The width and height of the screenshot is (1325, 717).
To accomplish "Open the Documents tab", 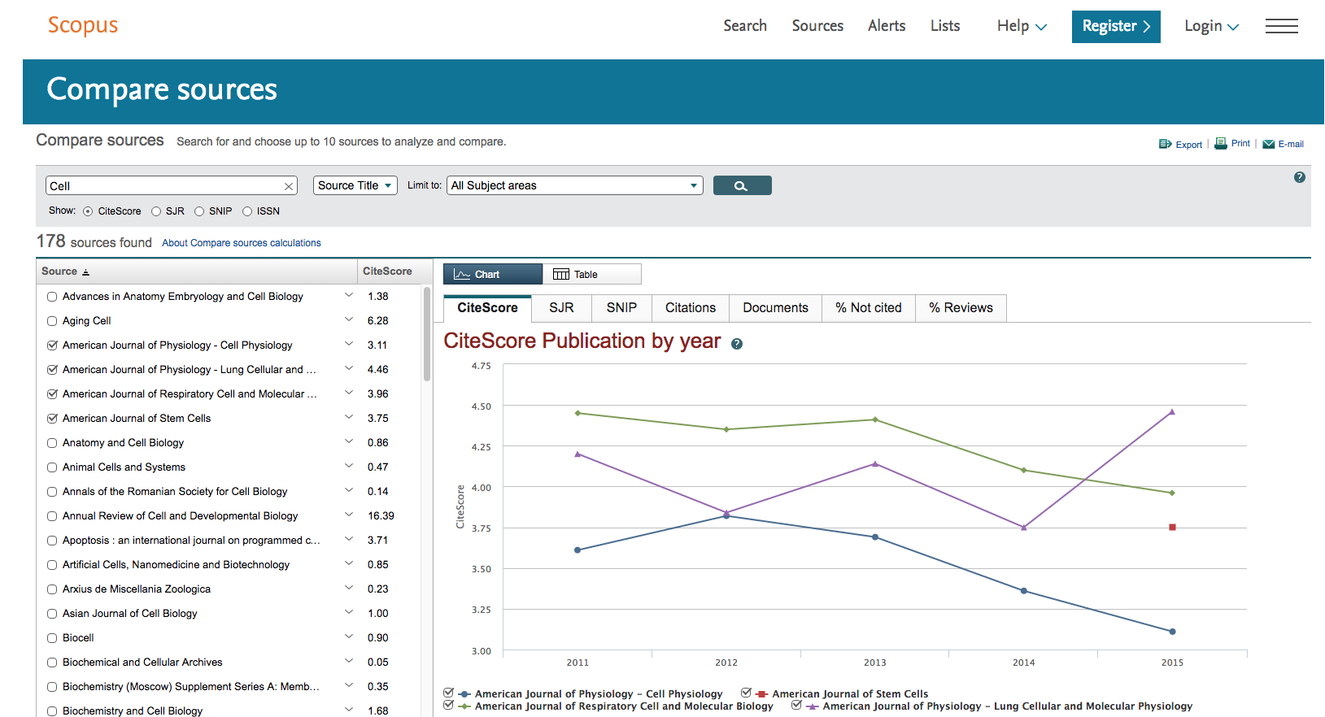I will [x=775, y=308].
